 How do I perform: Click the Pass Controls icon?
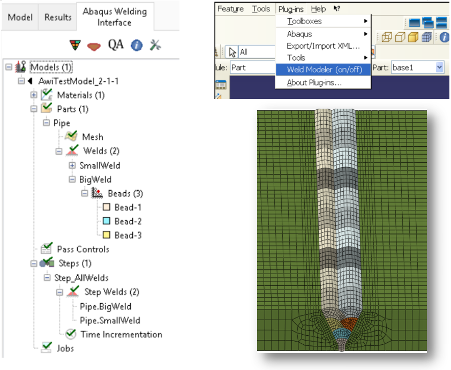[46, 248]
